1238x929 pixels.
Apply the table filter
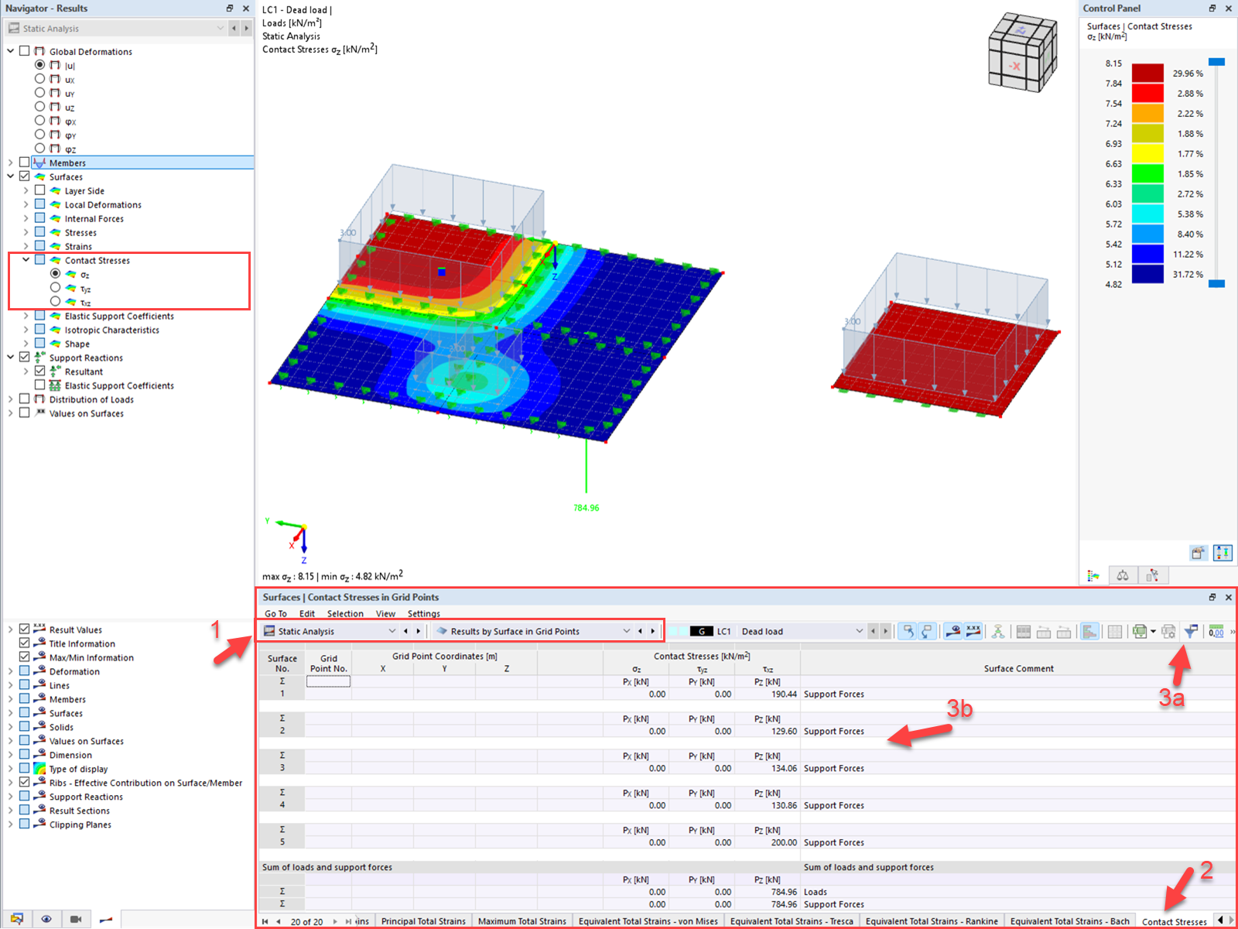tap(1189, 631)
